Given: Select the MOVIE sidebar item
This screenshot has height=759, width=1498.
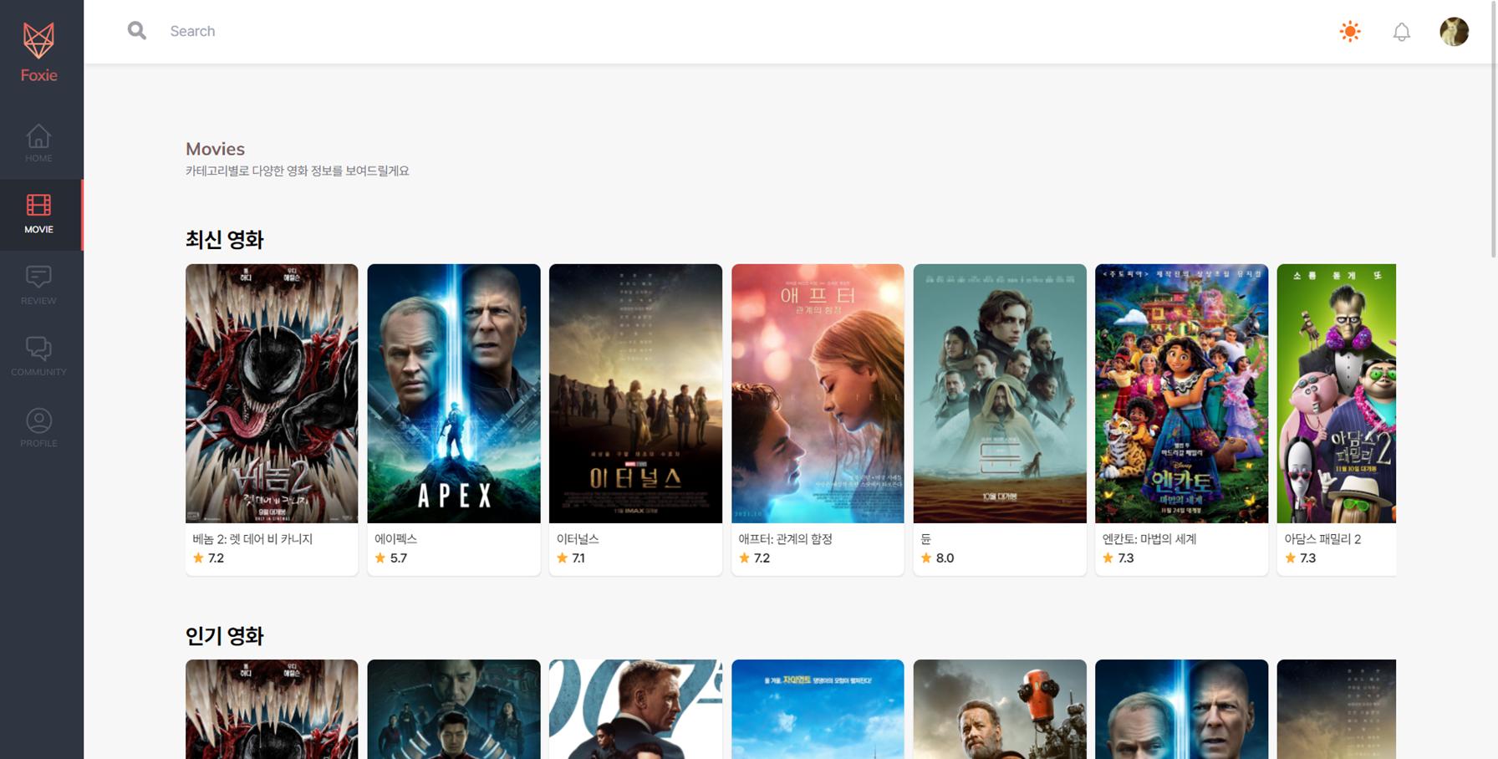Looking at the screenshot, I should (x=40, y=215).
